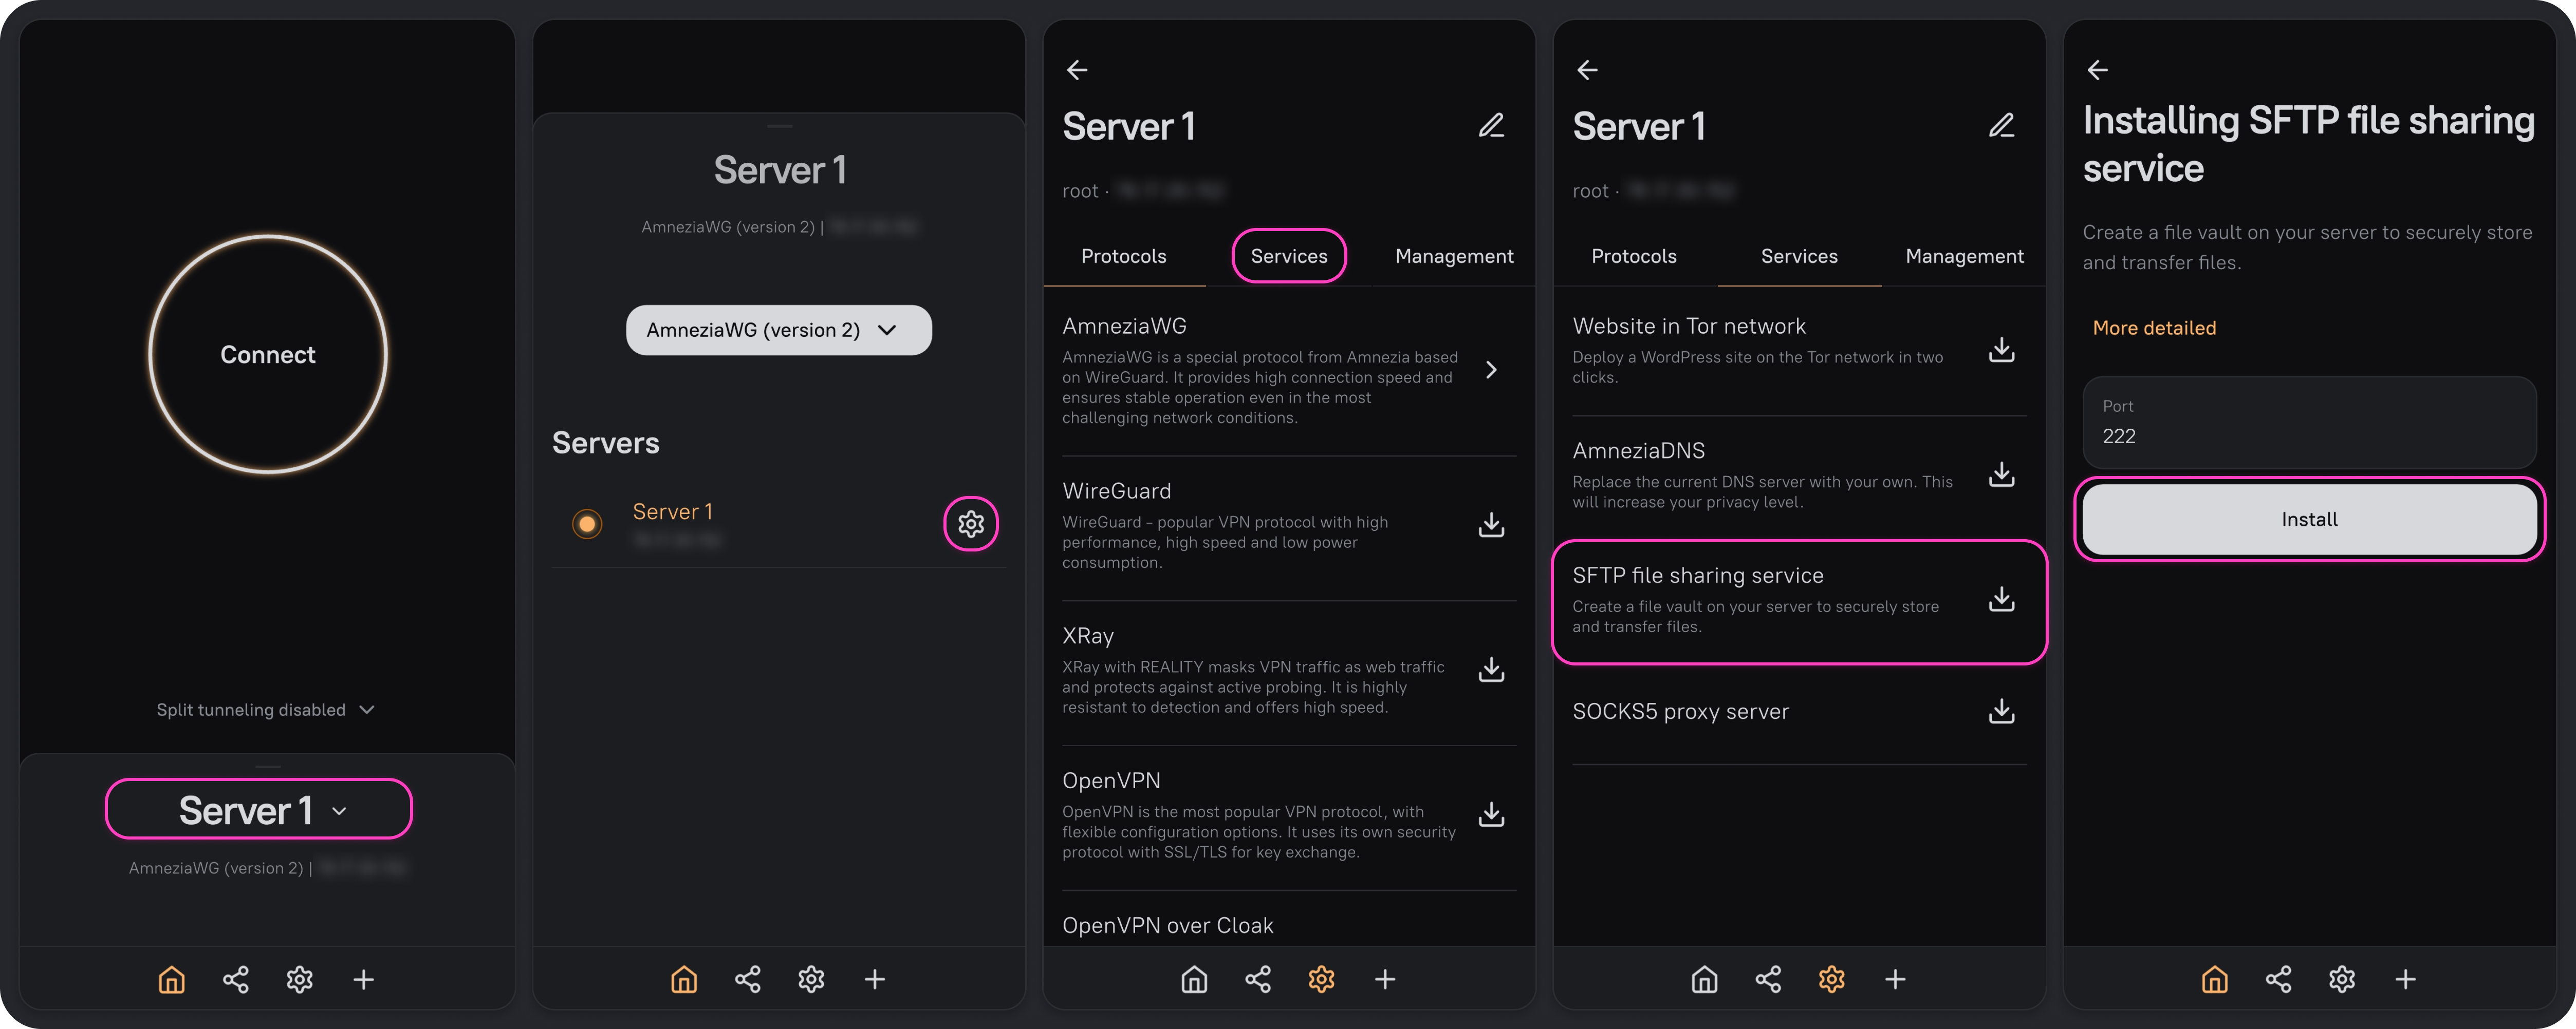Tap home icon in Servers screen nav bar

(684, 979)
